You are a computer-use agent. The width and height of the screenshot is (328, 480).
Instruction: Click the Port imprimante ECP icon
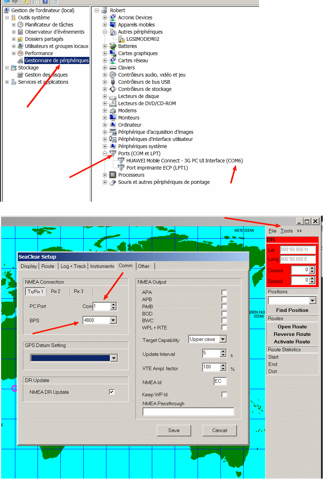[x=121, y=168]
